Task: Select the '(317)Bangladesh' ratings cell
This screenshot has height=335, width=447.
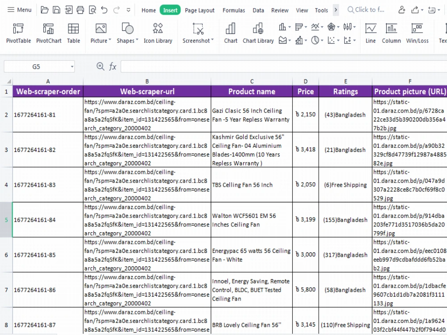Action: [345, 255]
